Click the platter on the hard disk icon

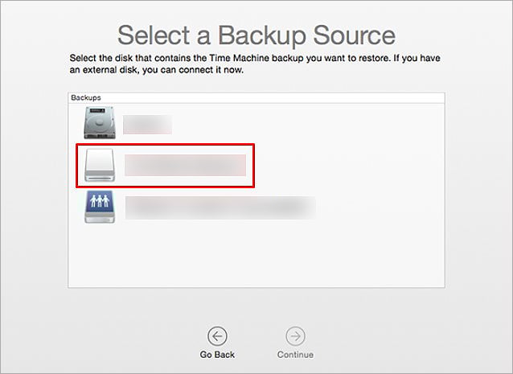(99, 124)
